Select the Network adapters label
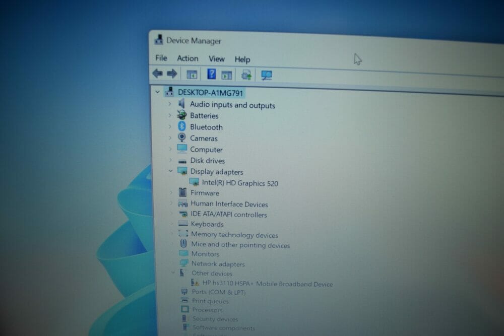Screen dimensions: 504x336 (x=218, y=264)
